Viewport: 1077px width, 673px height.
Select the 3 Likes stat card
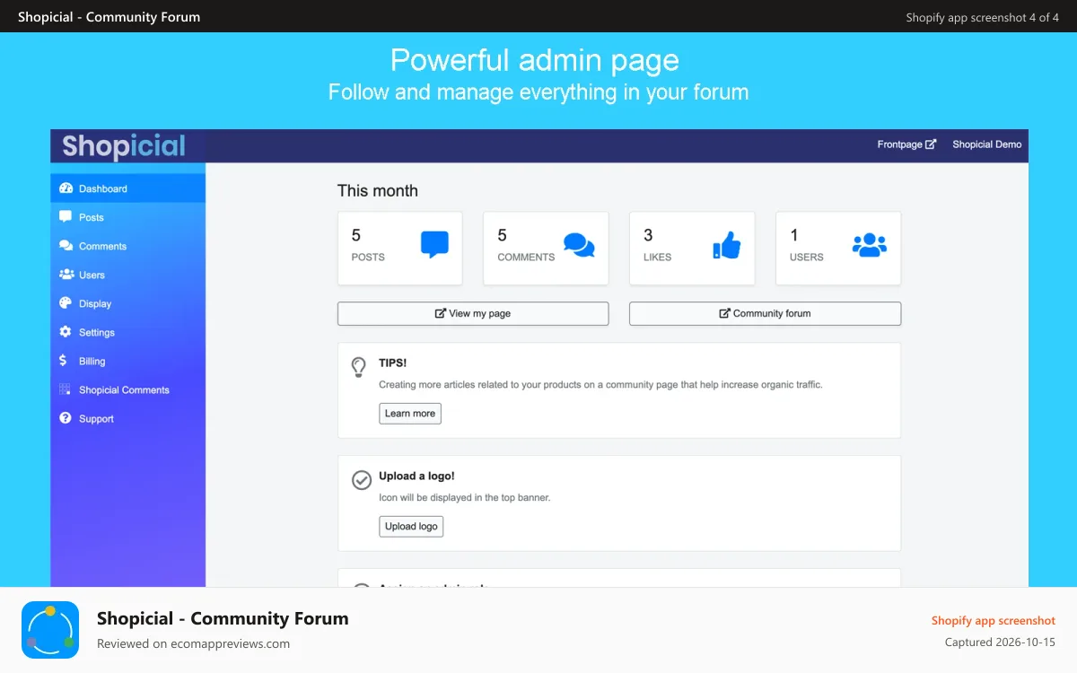[x=692, y=249]
